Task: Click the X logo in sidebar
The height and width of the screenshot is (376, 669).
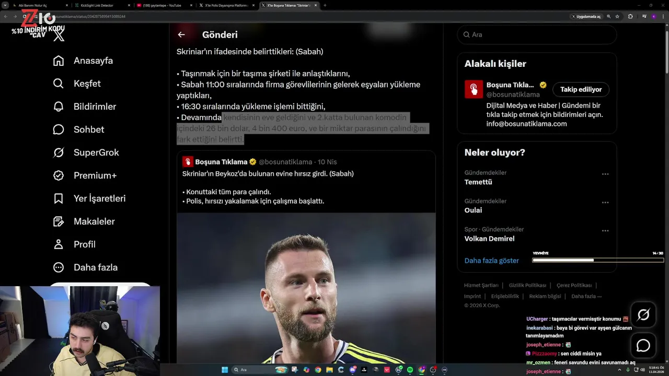Action: coord(59,36)
